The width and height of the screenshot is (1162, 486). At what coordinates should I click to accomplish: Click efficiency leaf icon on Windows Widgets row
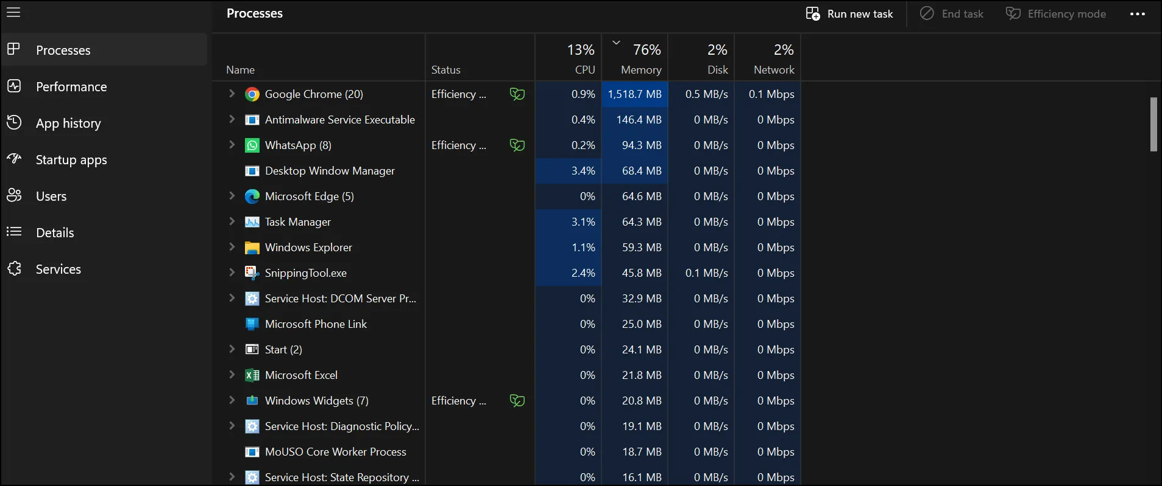[x=517, y=401]
